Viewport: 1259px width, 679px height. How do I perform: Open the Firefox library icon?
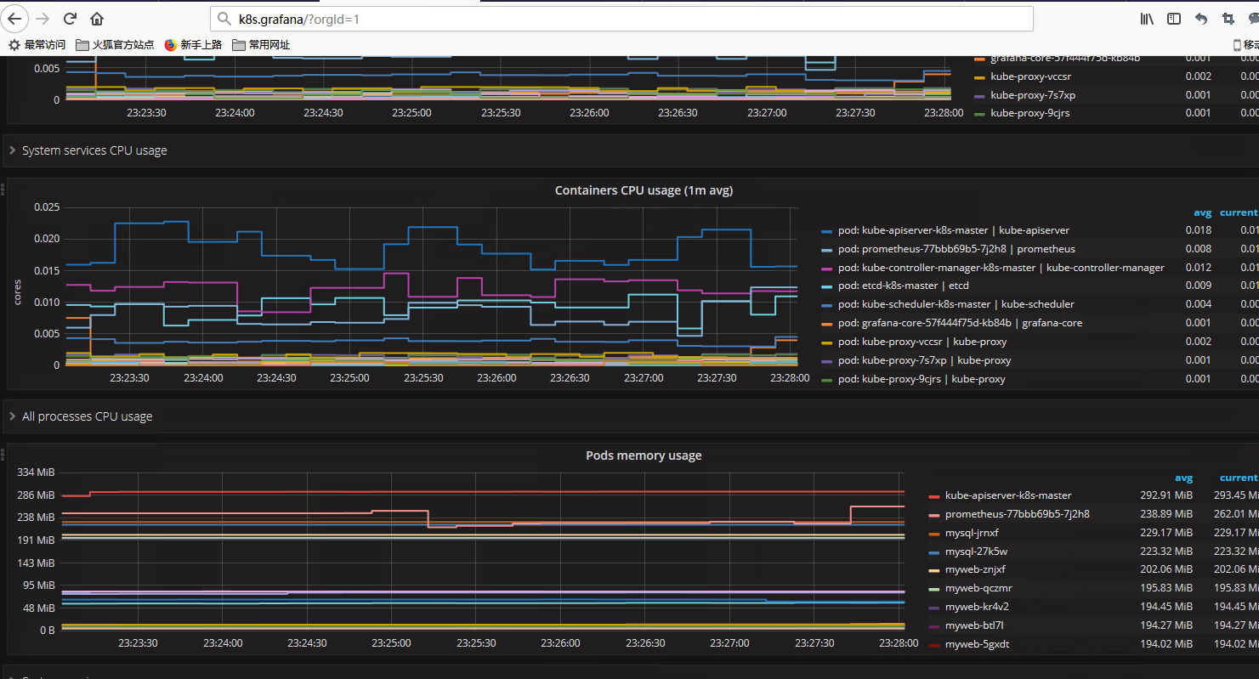point(1147,19)
